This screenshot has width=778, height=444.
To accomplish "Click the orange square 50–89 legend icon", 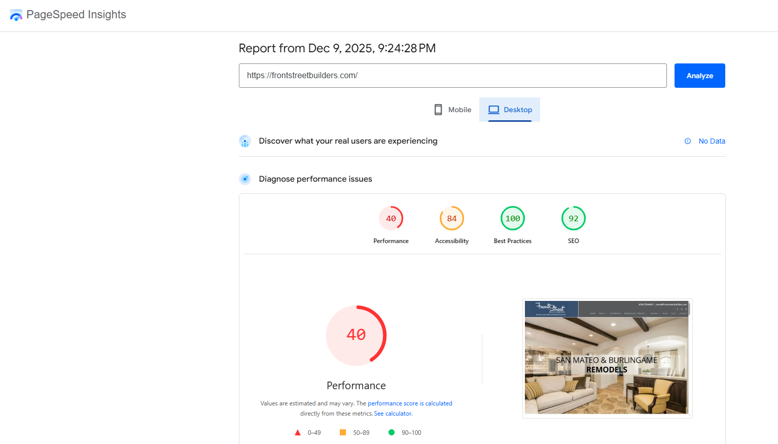I will coord(343,432).
